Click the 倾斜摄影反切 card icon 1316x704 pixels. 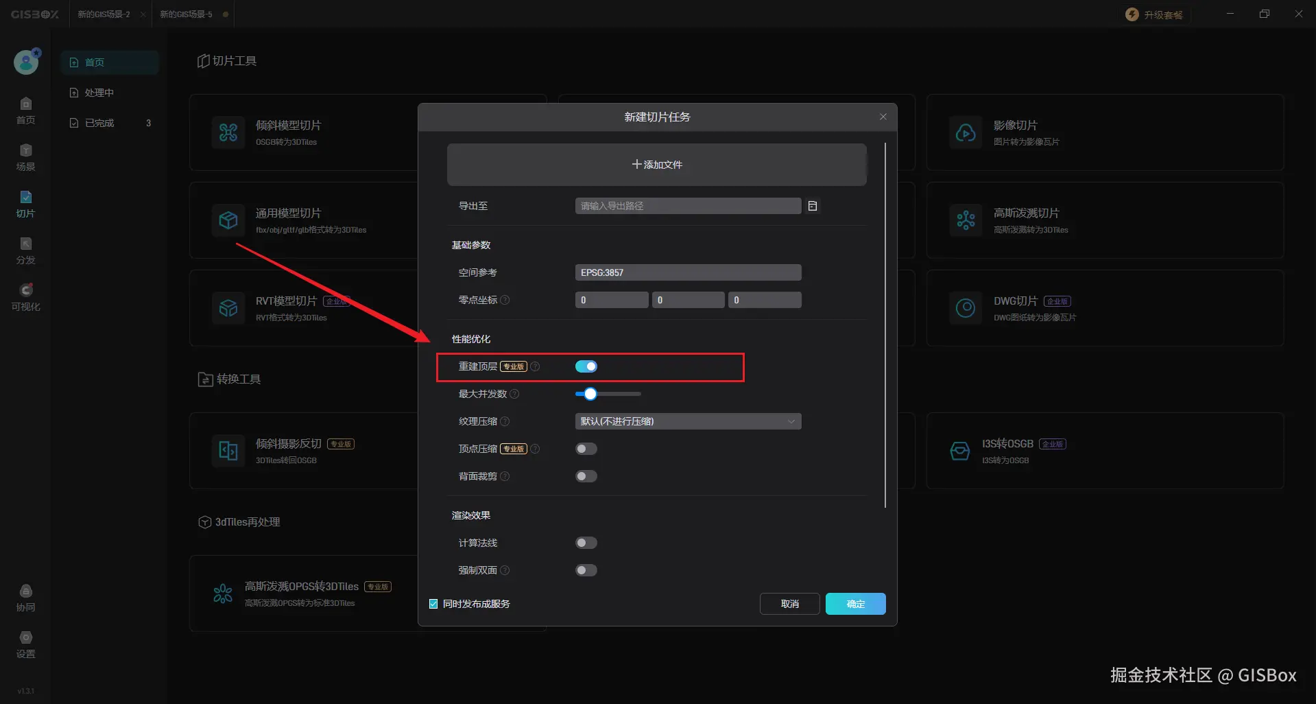pyautogui.click(x=228, y=451)
